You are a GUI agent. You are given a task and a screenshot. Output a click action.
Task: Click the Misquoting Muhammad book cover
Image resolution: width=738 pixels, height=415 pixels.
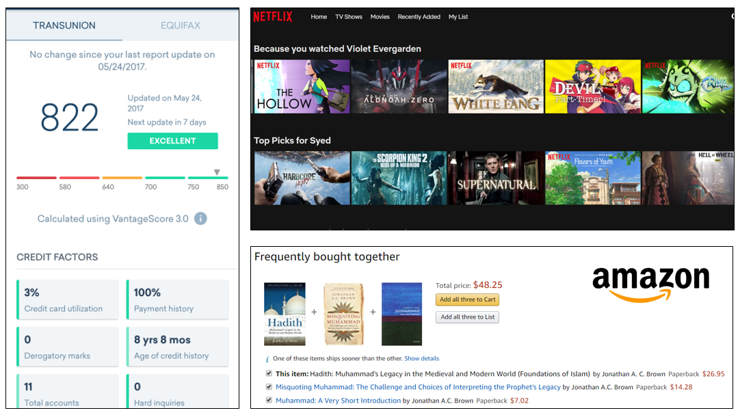(x=343, y=314)
